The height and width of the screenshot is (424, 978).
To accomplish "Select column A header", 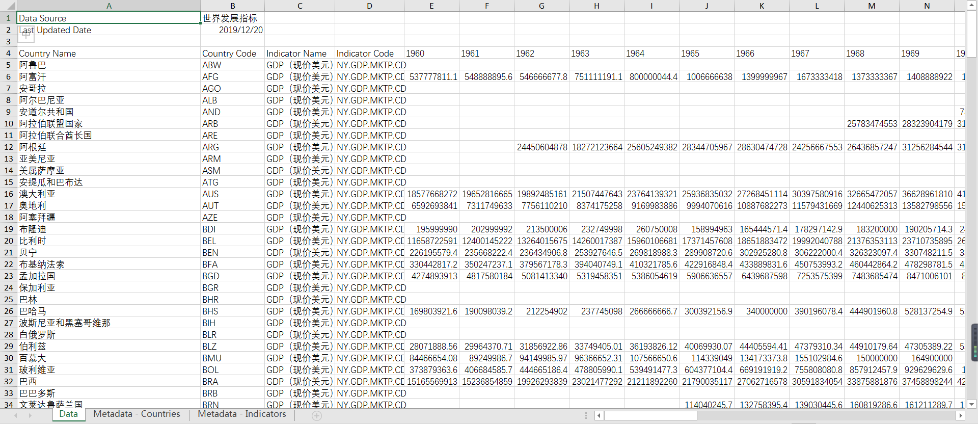I will pyautogui.click(x=109, y=6).
